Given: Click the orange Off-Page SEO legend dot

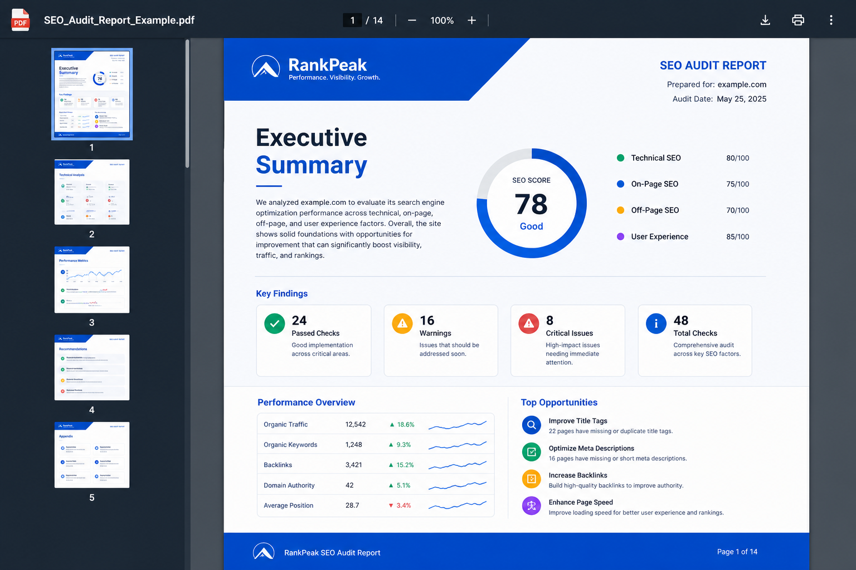Looking at the screenshot, I should pyautogui.click(x=620, y=210).
